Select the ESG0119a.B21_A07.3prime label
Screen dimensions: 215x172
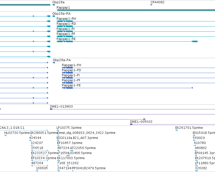pyautogui.click(x=77, y=138)
